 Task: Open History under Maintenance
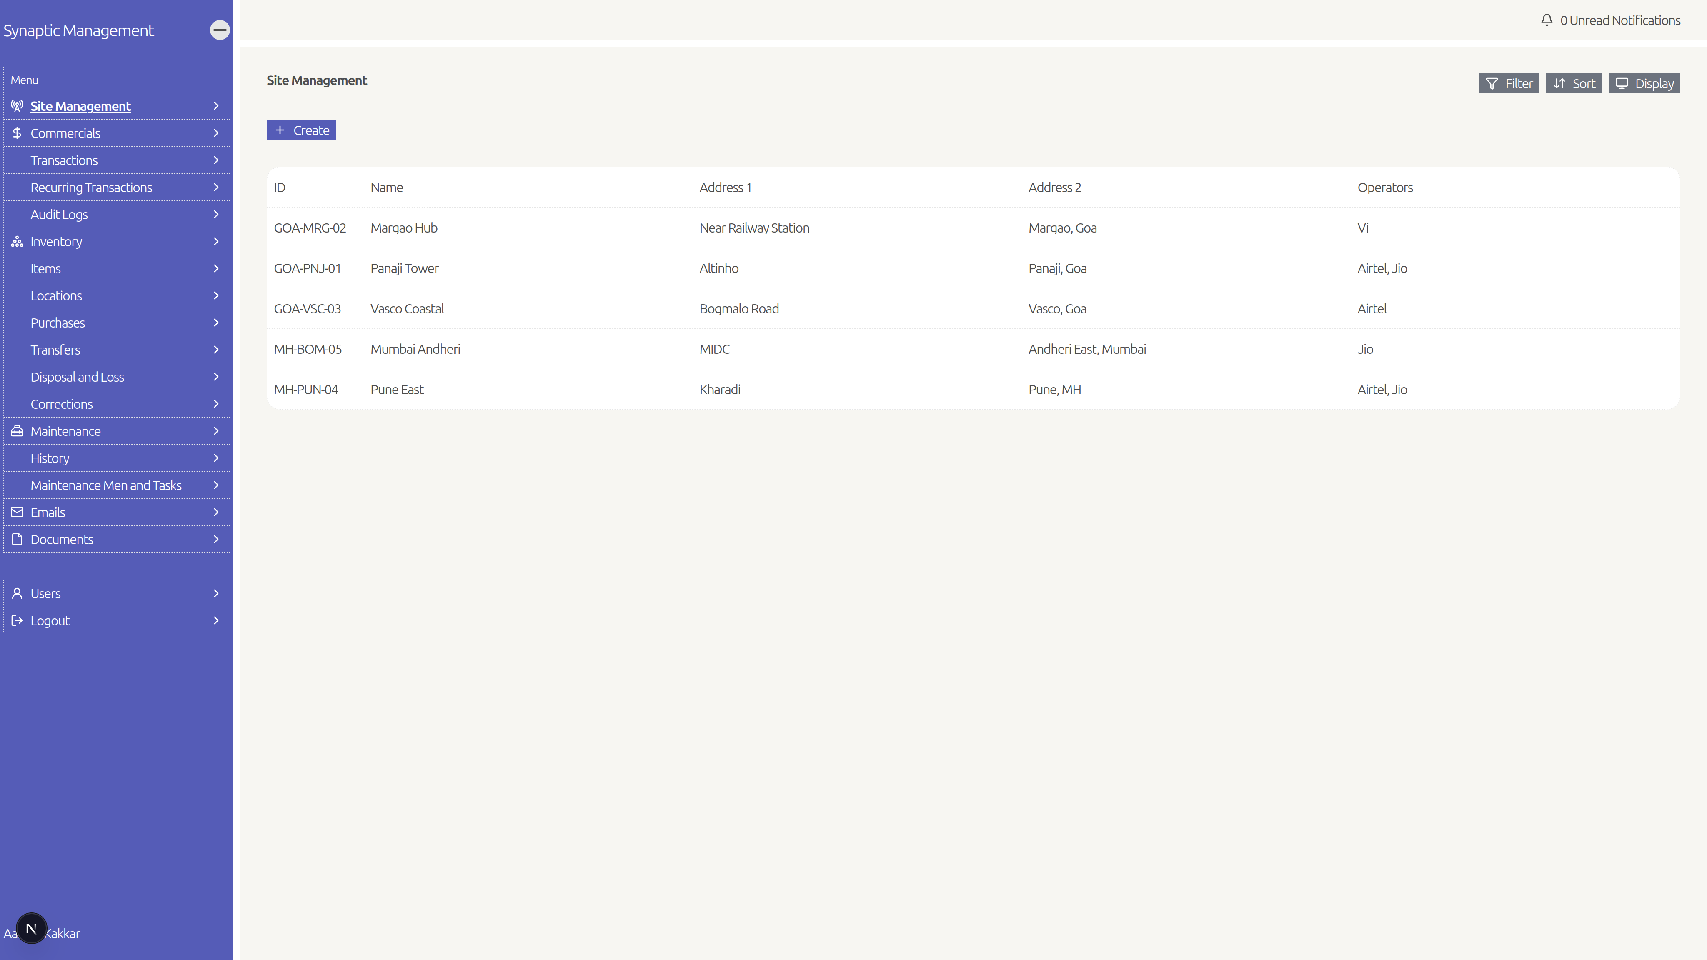click(x=117, y=458)
